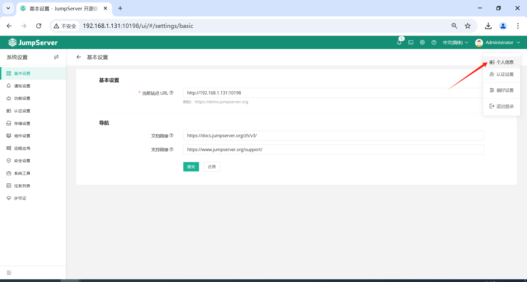This screenshot has width=527, height=282.
Task: Open the tab search dropdown arrow
Action: coord(8,8)
